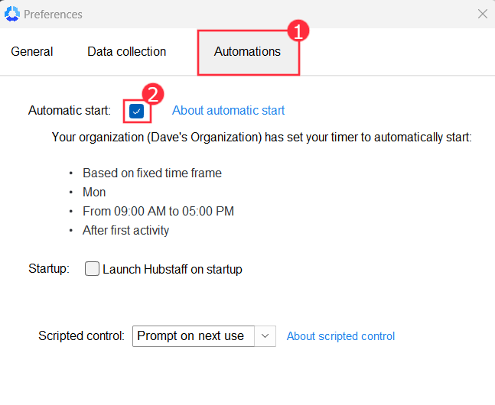
Task: Click the From 09:00 AM to 05:00 PM line
Action: pos(158,212)
